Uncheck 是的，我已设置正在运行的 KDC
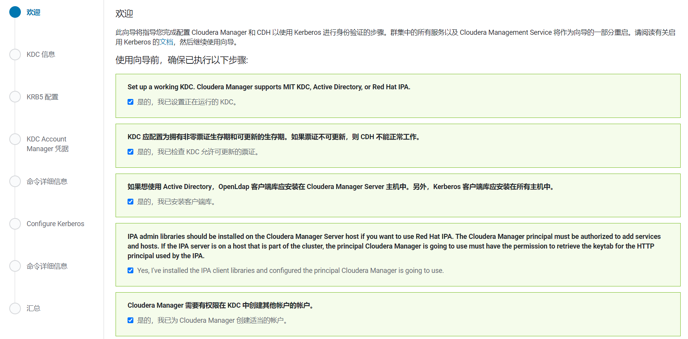The image size is (688, 339). pyautogui.click(x=131, y=102)
